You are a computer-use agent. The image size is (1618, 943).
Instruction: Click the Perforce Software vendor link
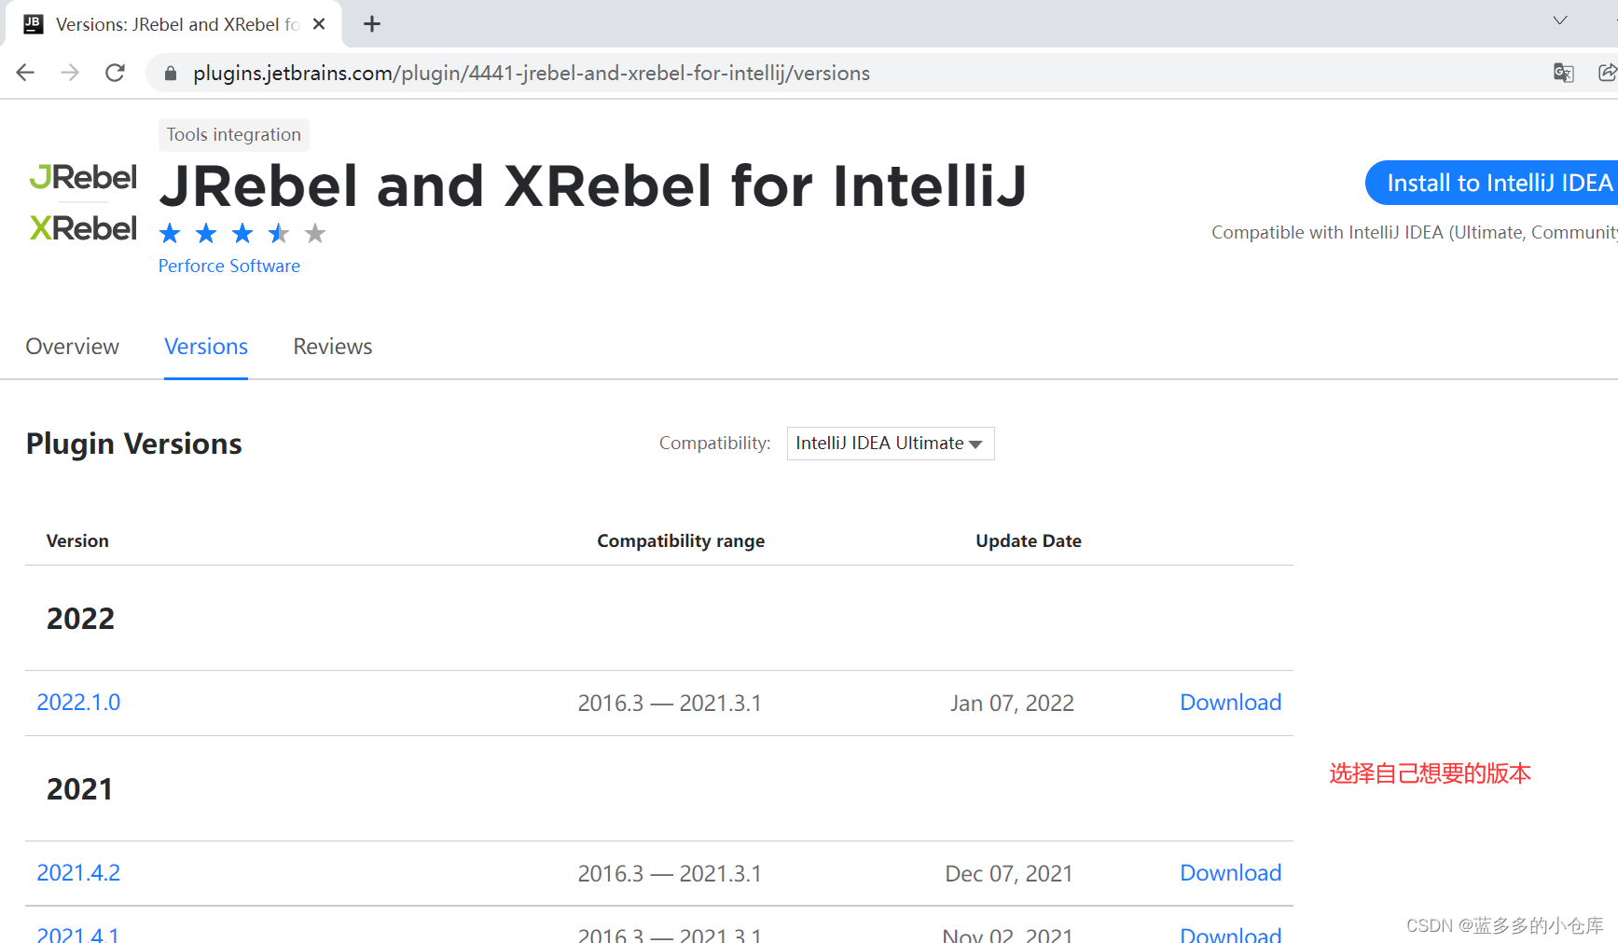click(x=229, y=266)
